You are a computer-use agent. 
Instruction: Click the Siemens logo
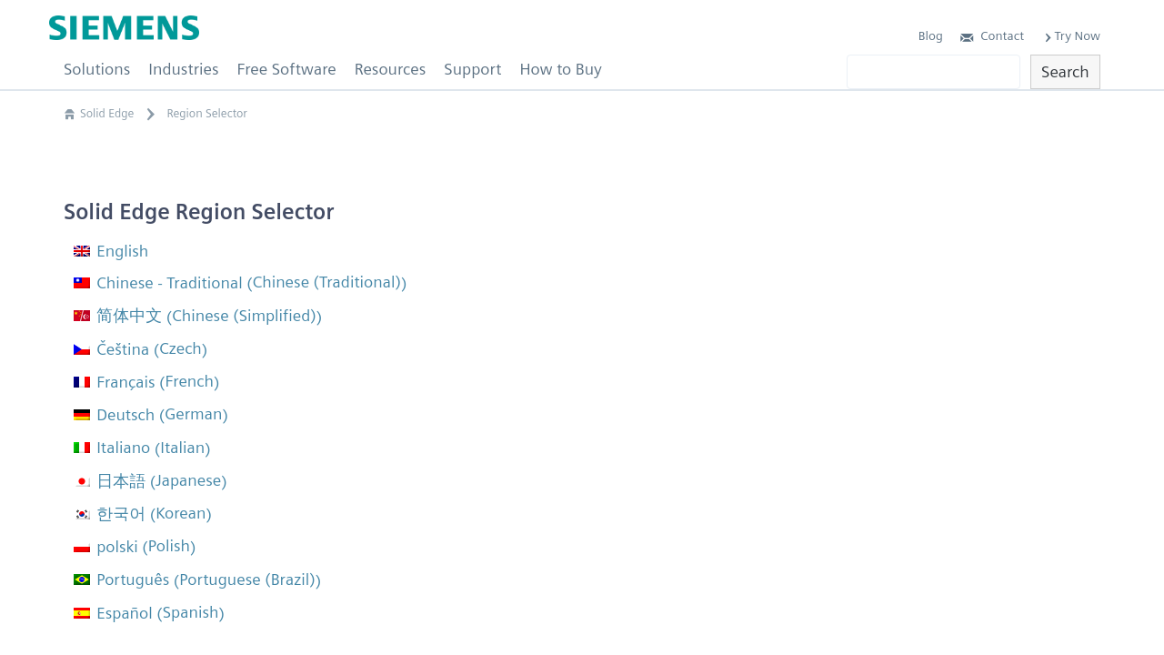point(125,28)
